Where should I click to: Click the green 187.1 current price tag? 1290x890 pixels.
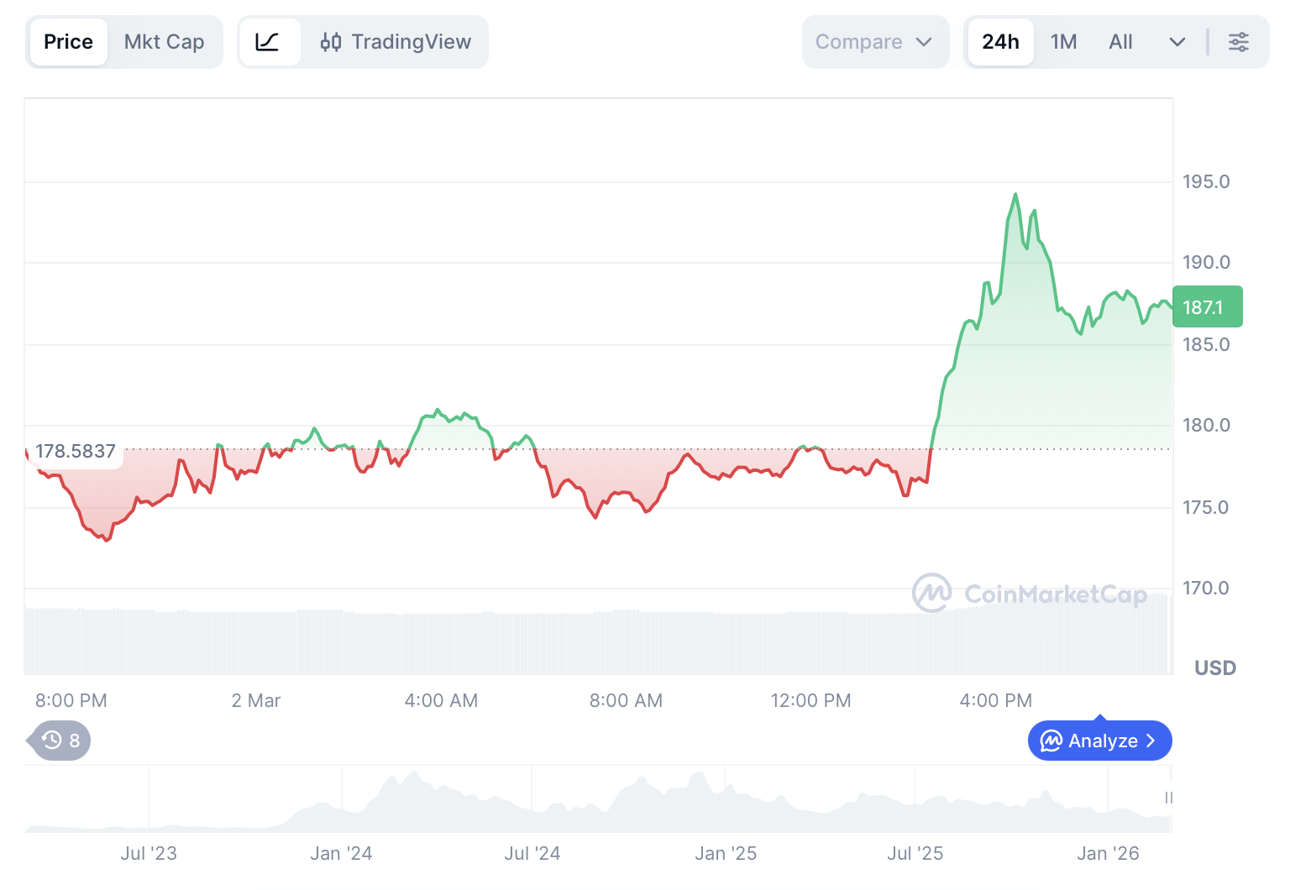tap(1206, 307)
